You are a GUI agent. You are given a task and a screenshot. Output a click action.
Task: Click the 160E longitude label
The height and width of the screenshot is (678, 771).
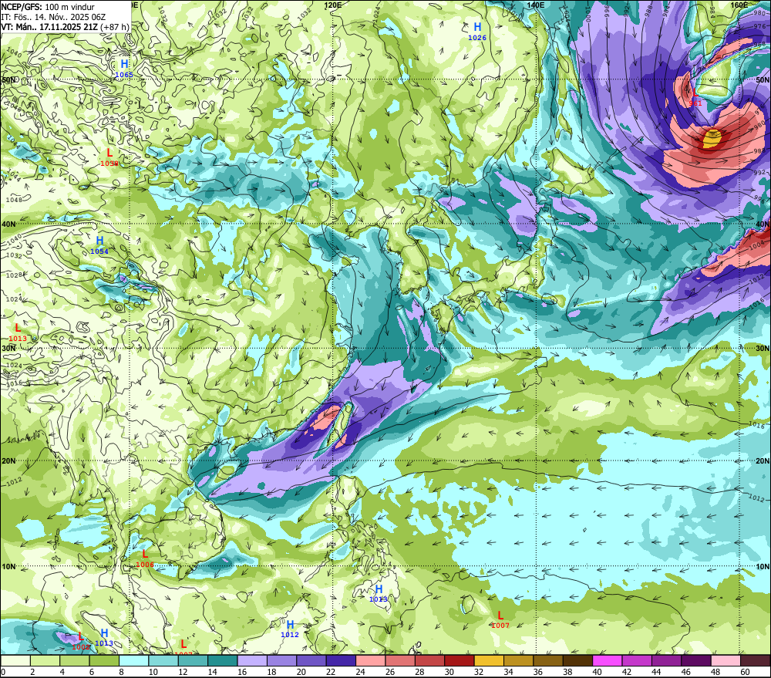pos(739,5)
